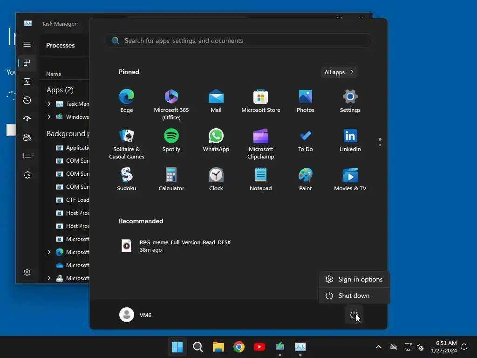
Task: Click the All apps button
Action: click(x=339, y=72)
